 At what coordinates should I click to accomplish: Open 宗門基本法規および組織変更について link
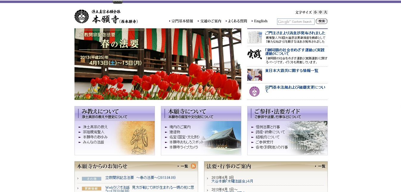[x=295, y=89]
